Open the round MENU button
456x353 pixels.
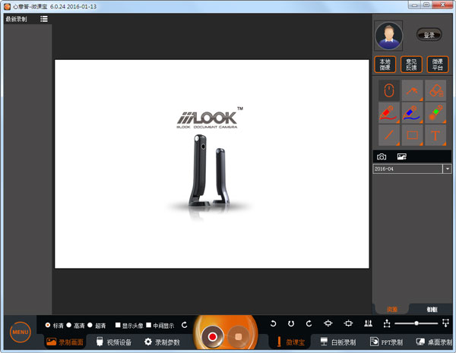click(x=21, y=332)
